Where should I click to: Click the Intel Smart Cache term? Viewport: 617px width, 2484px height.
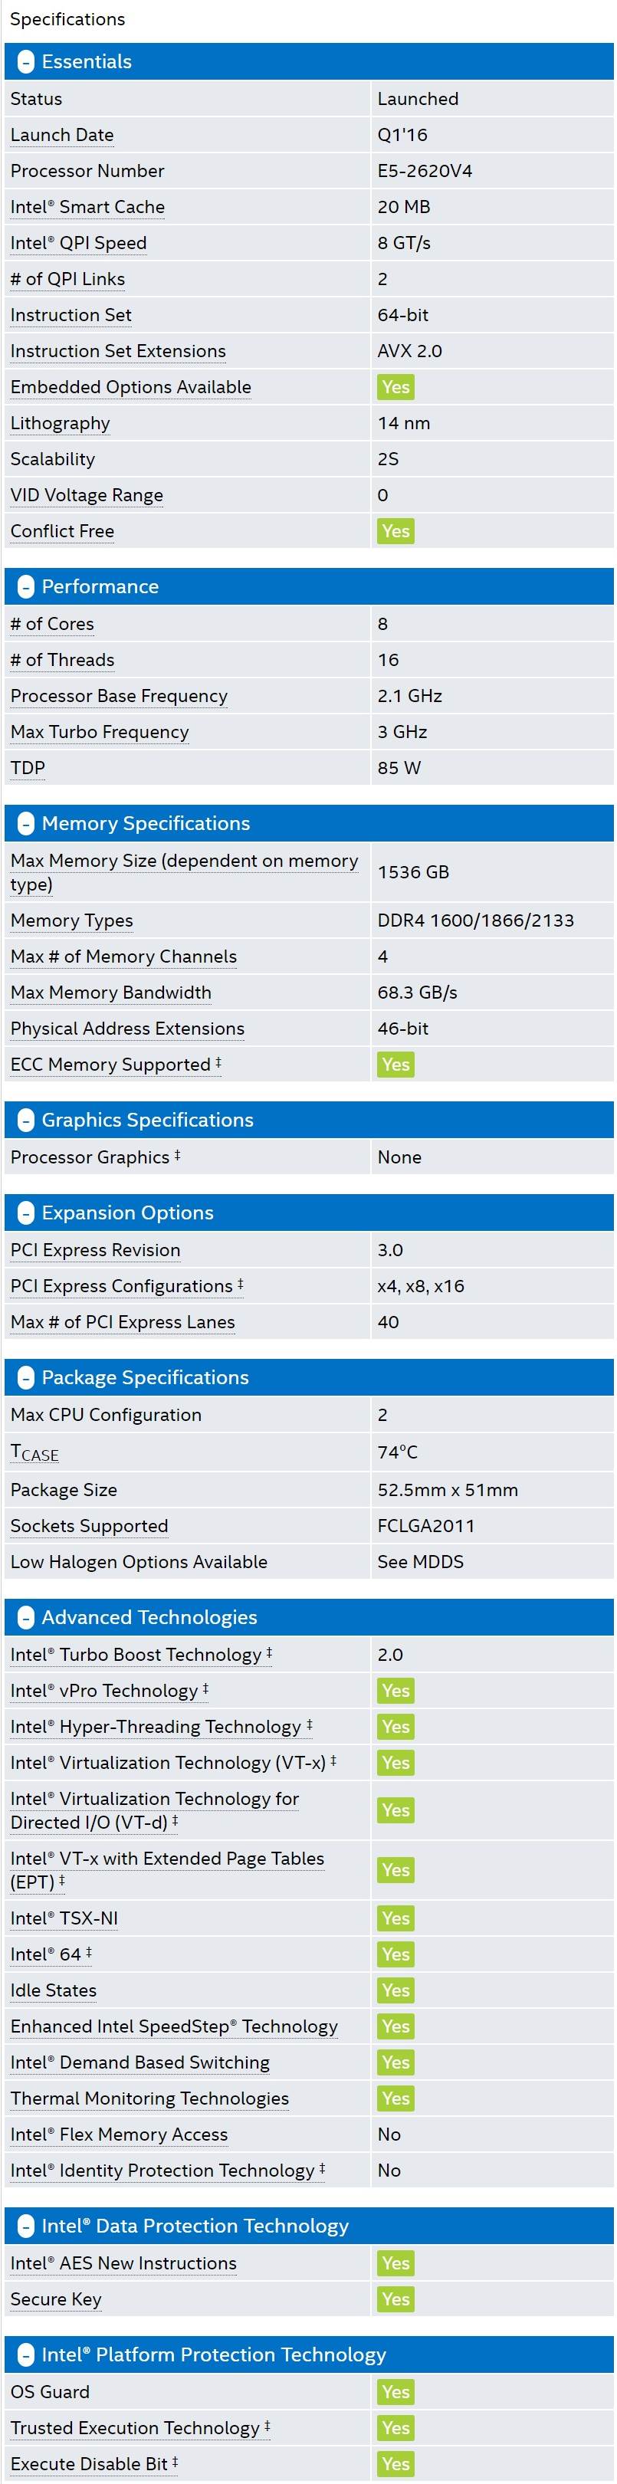point(87,208)
